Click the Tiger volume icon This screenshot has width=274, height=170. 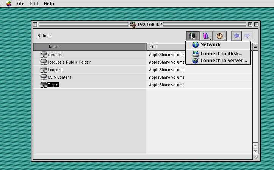(x=44, y=85)
